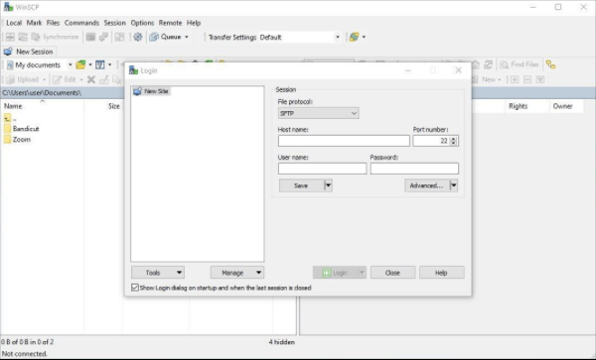Click the Port number field showing 22
Image resolution: width=596 pixels, height=360 pixels.
coord(431,141)
